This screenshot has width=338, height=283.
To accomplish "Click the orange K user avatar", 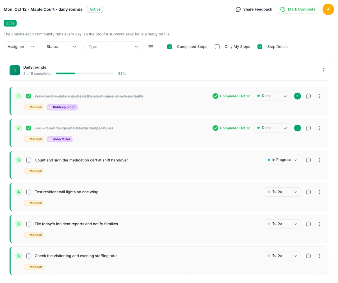I will [x=328, y=9].
